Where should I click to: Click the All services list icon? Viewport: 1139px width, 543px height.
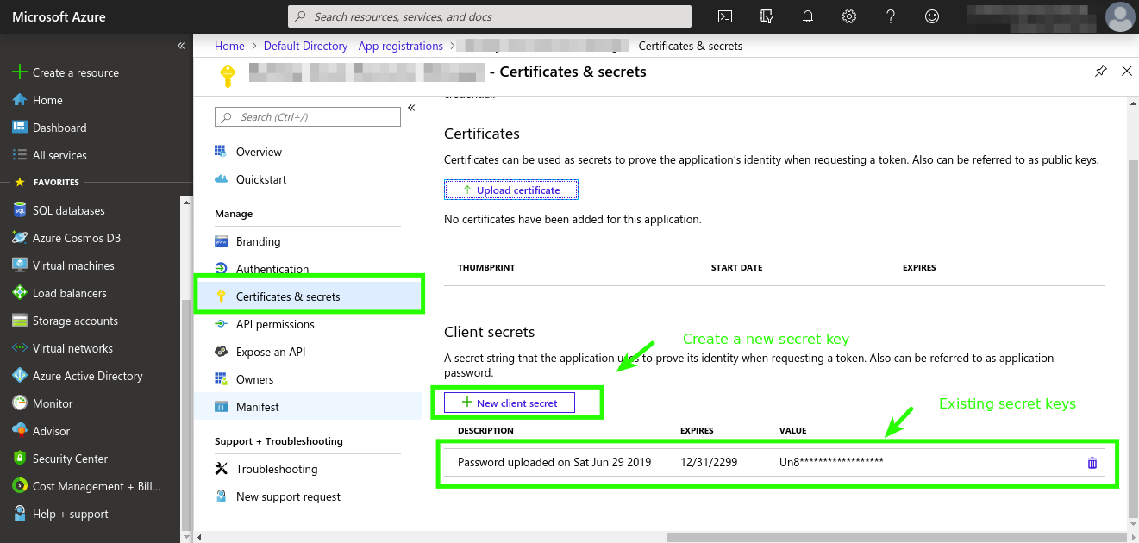pyautogui.click(x=20, y=155)
